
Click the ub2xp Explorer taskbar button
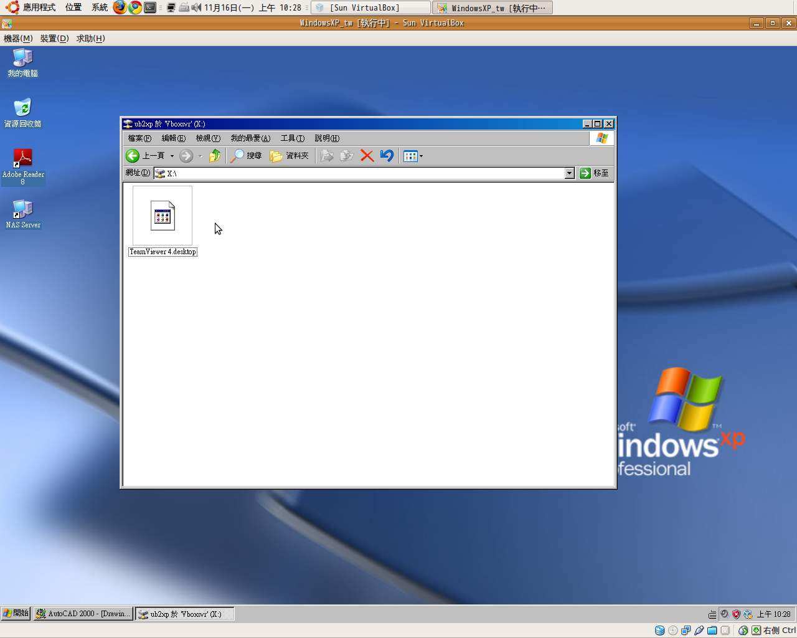tap(185, 614)
